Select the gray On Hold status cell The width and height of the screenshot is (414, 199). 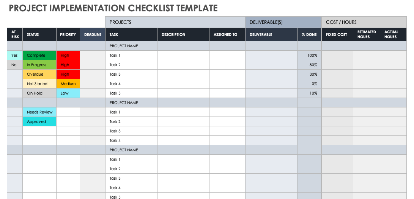[39, 93]
